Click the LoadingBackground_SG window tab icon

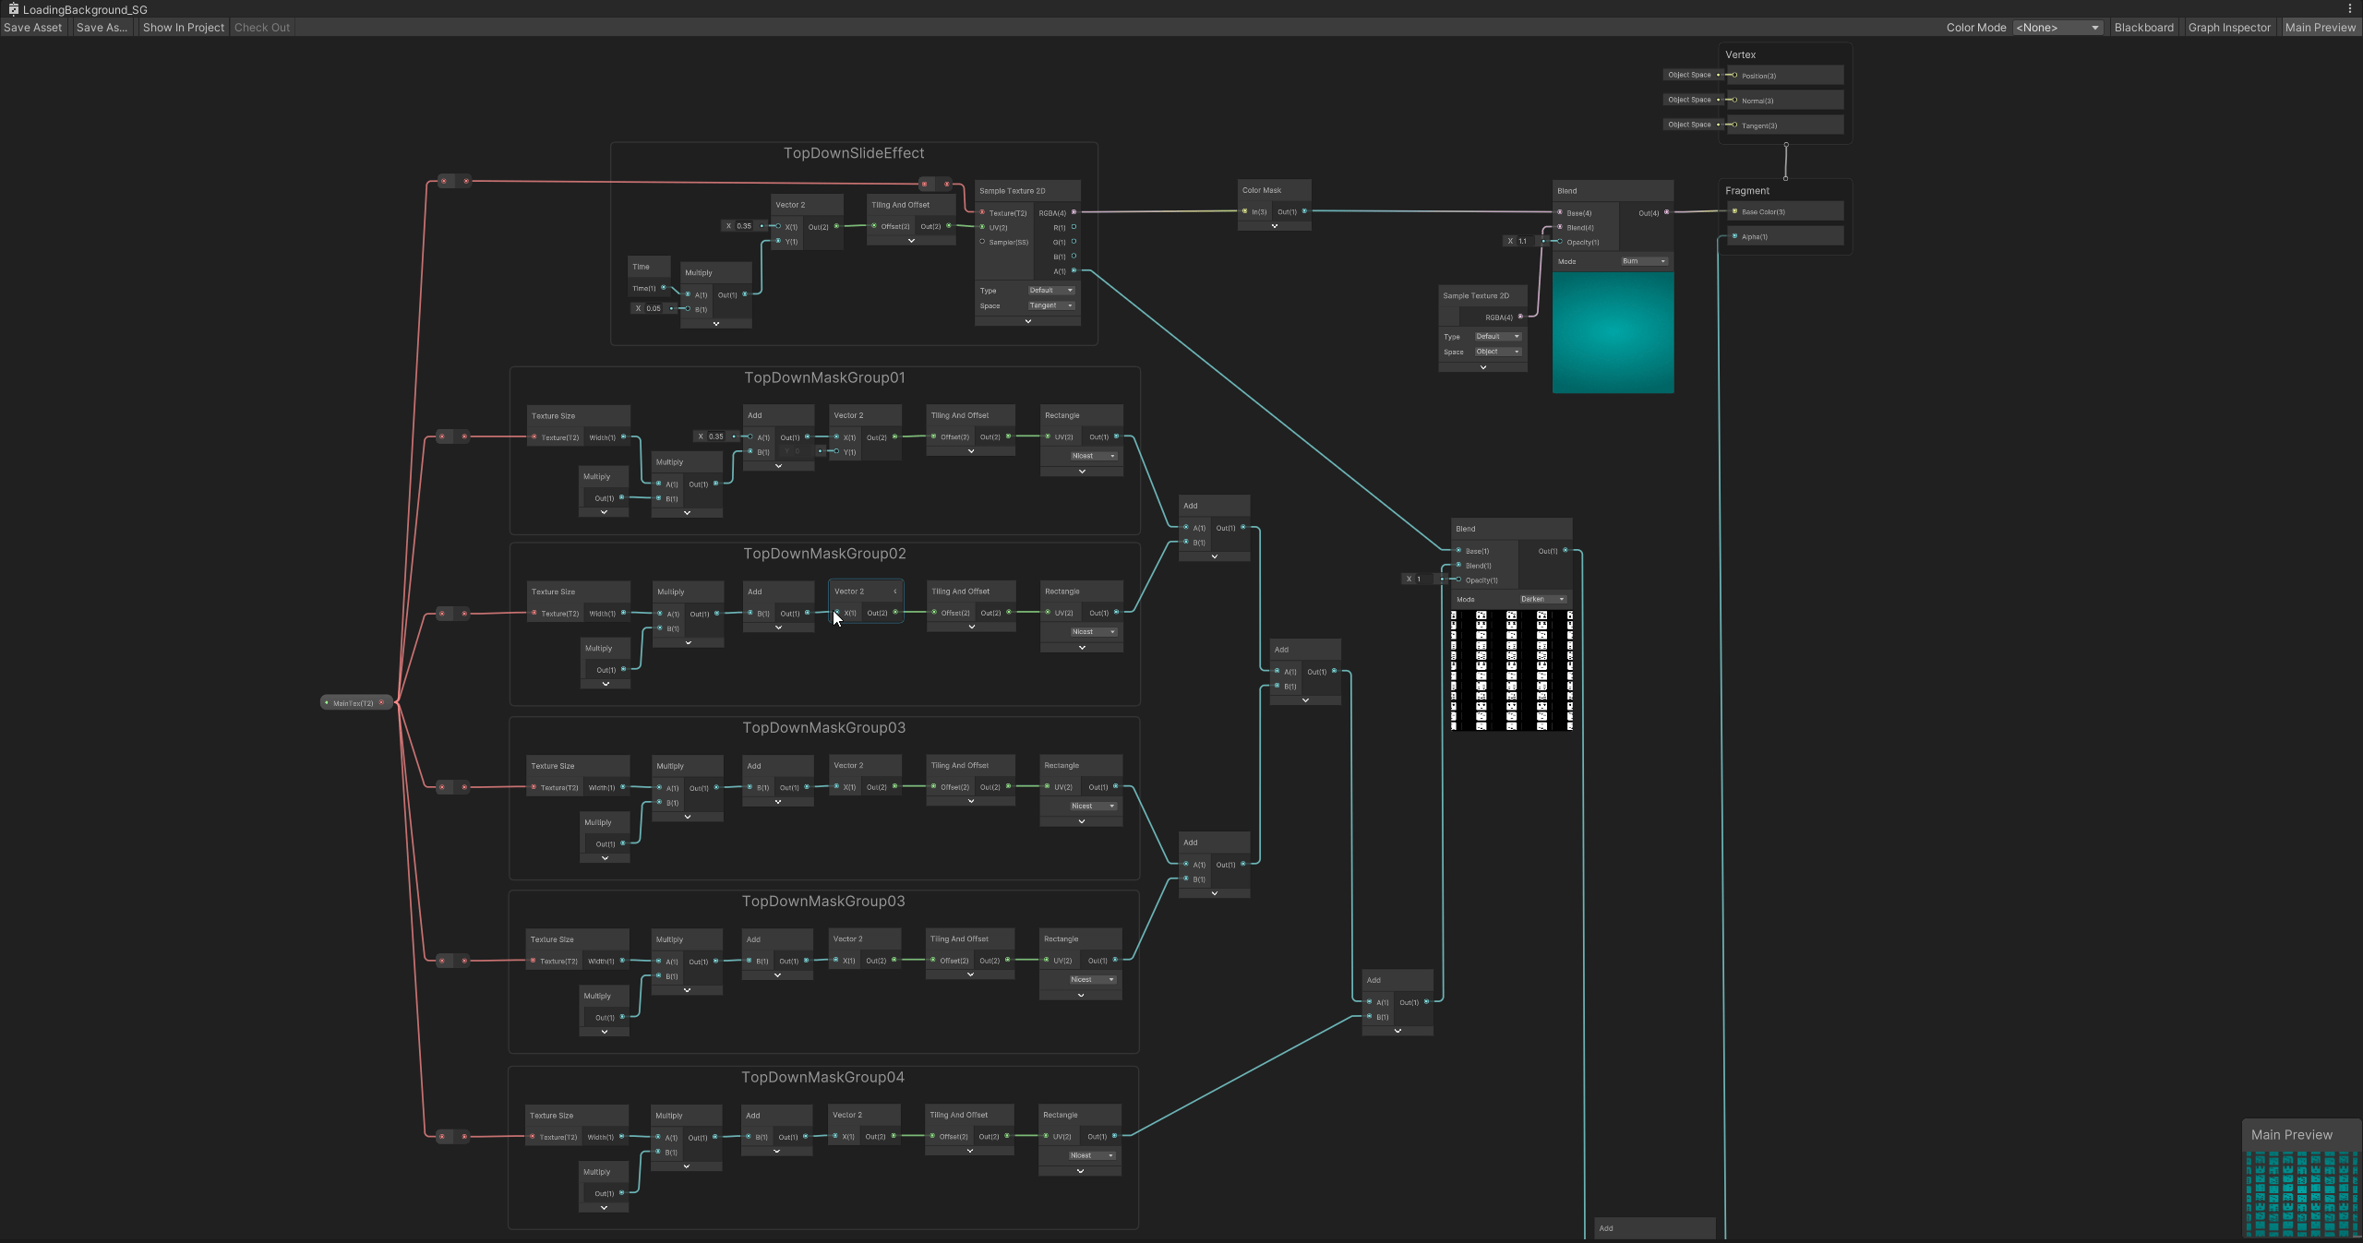[13, 9]
